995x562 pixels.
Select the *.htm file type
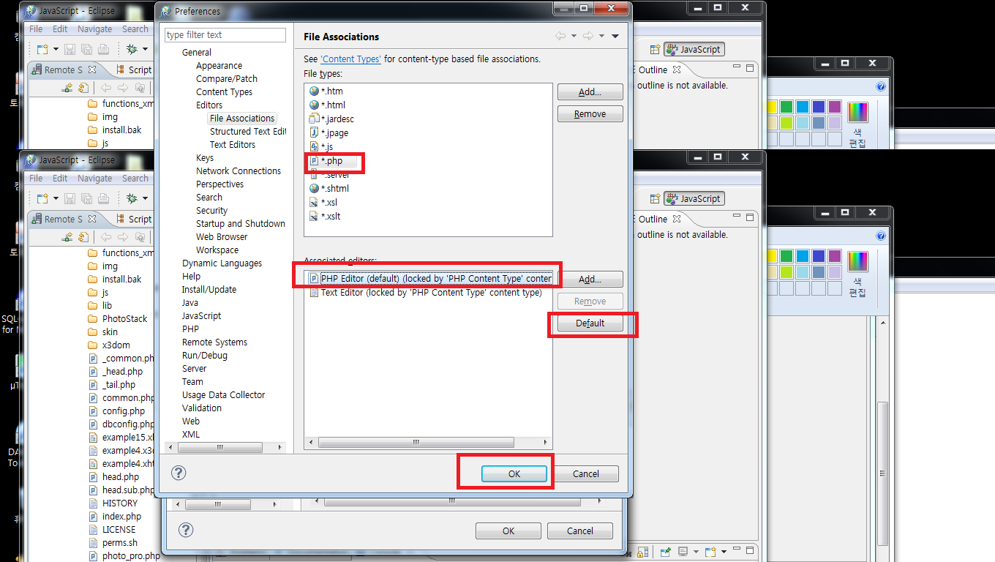pos(326,91)
